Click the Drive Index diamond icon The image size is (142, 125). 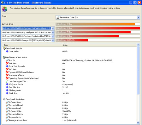(x=7, y=51)
